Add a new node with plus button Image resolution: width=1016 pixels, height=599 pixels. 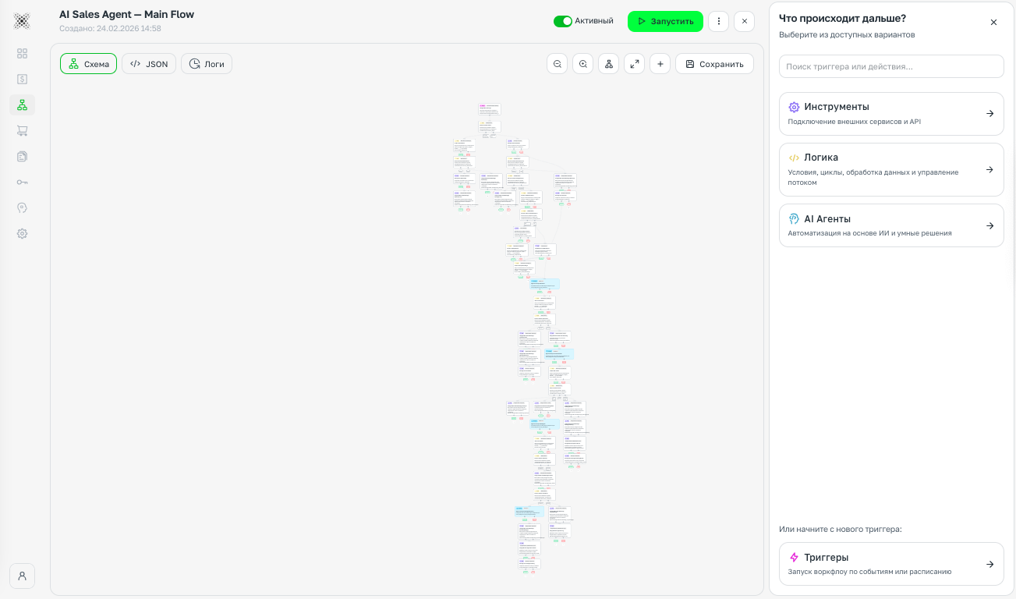tap(660, 64)
